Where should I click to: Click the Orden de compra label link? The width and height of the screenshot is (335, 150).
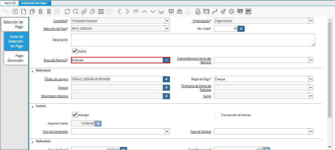pos(56,79)
